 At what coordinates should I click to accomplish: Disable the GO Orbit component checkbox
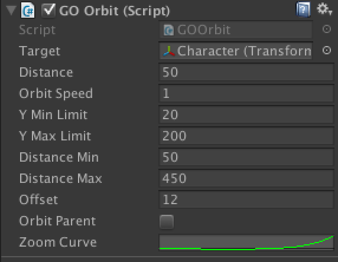(x=48, y=10)
